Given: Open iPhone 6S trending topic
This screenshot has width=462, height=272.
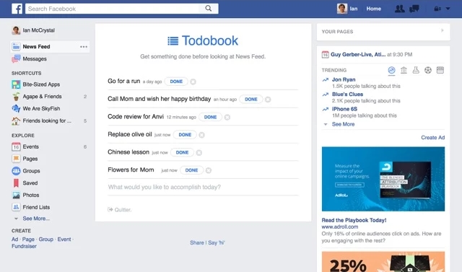Looking at the screenshot, I should (x=344, y=109).
